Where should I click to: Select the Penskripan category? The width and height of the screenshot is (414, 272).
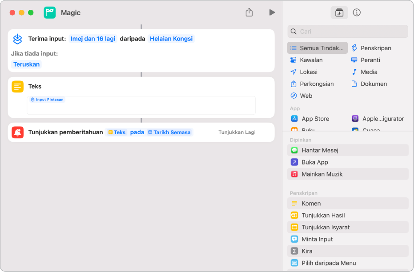(376, 48)
